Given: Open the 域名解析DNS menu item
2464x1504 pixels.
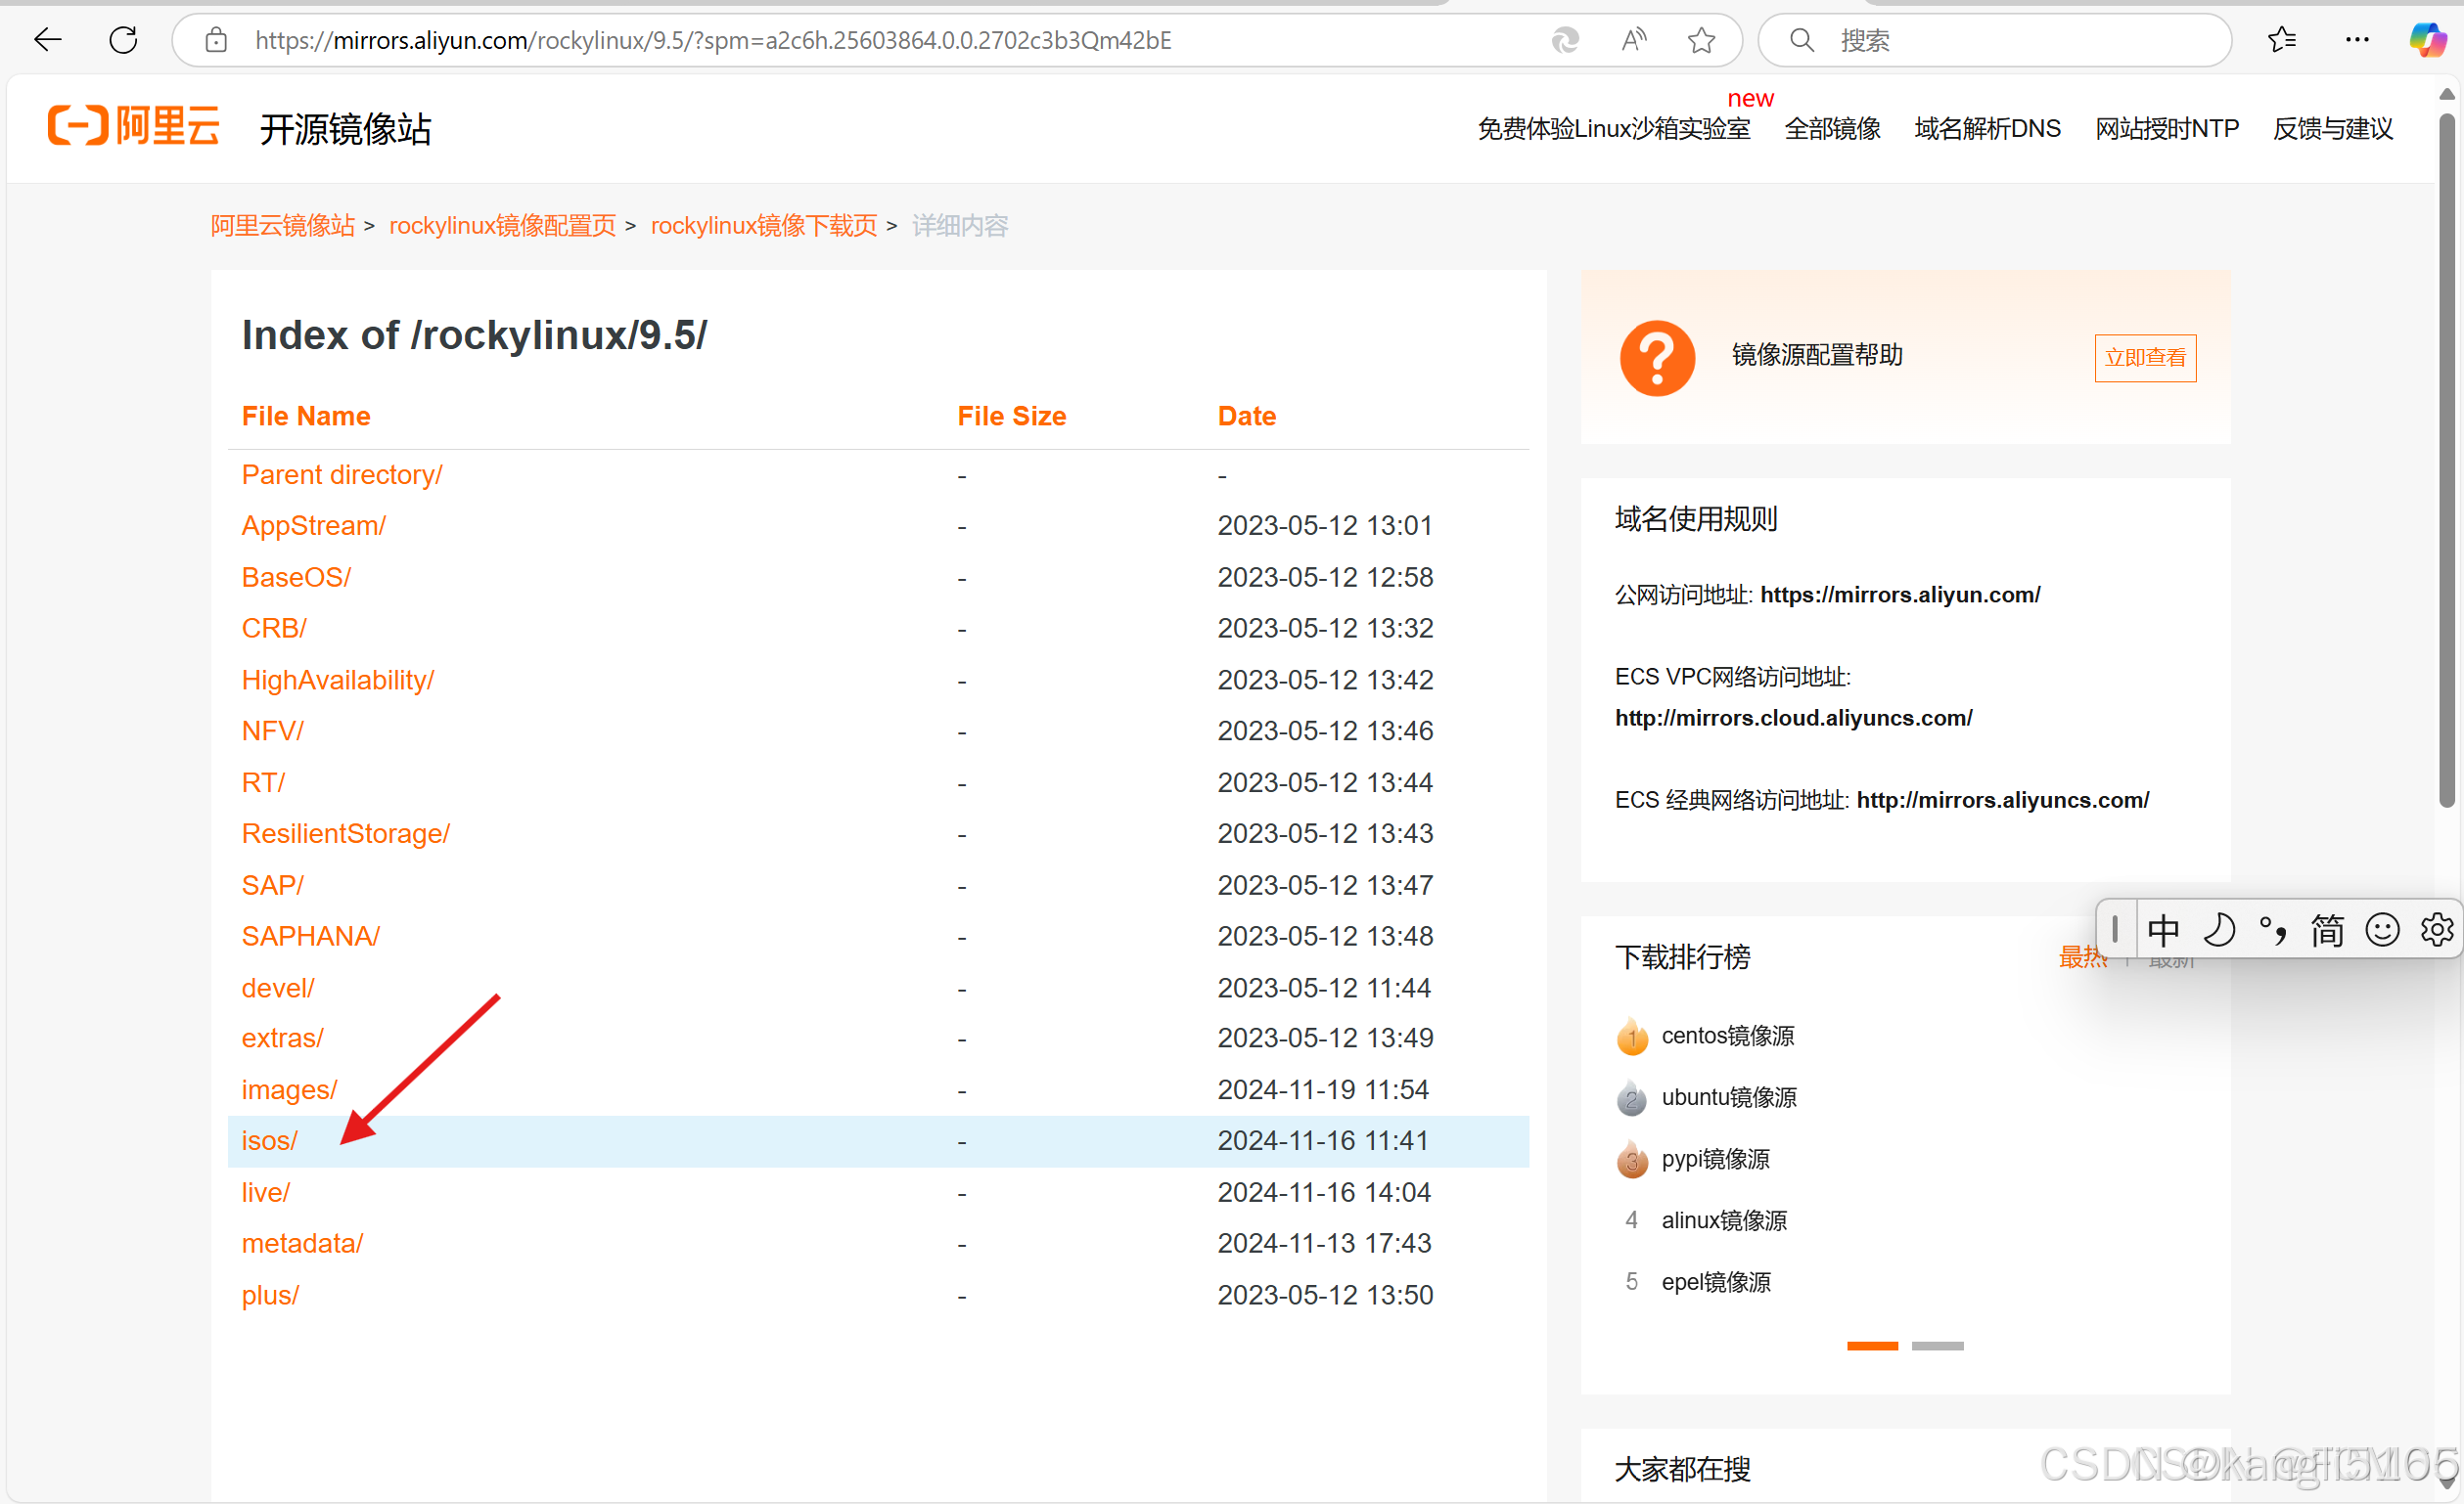Looking at the screenshot, I should pyautogui.click(x=1987, y=129).
